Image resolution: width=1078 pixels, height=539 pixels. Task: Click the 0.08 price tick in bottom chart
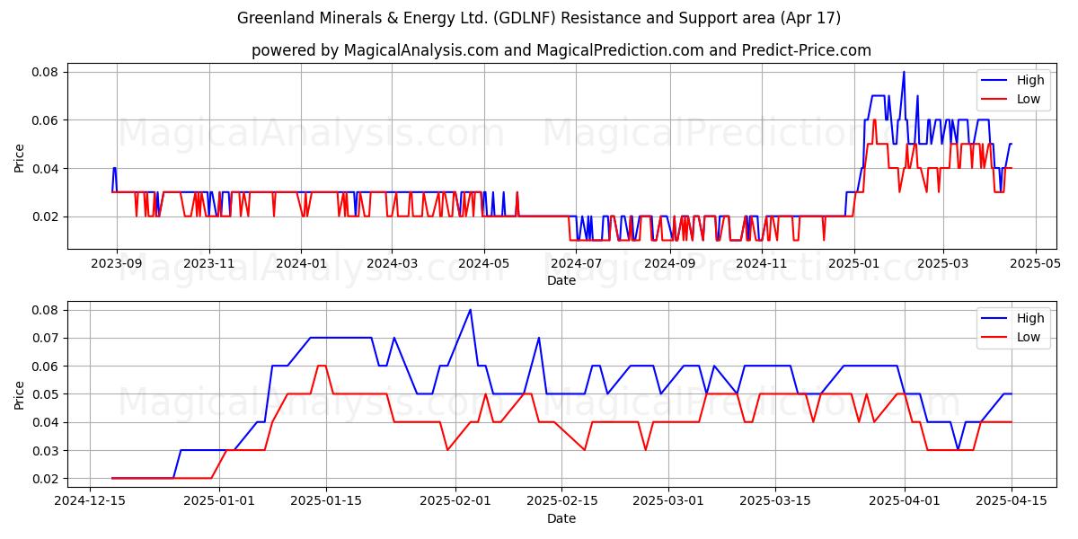(x=46, y=310)
